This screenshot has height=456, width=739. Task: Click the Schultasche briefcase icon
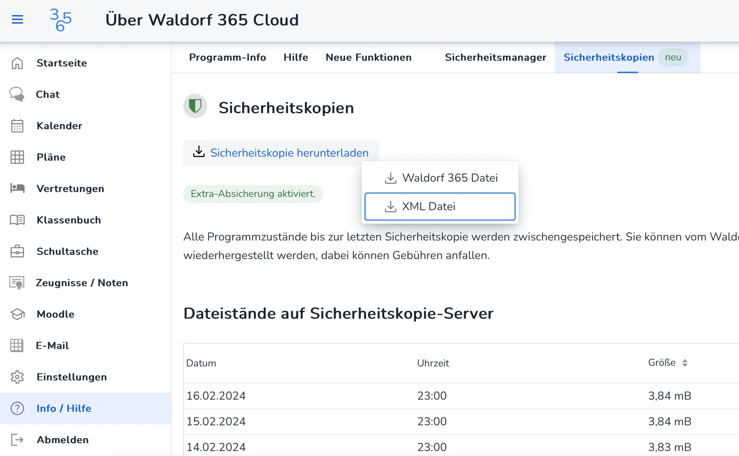(17, 251)
